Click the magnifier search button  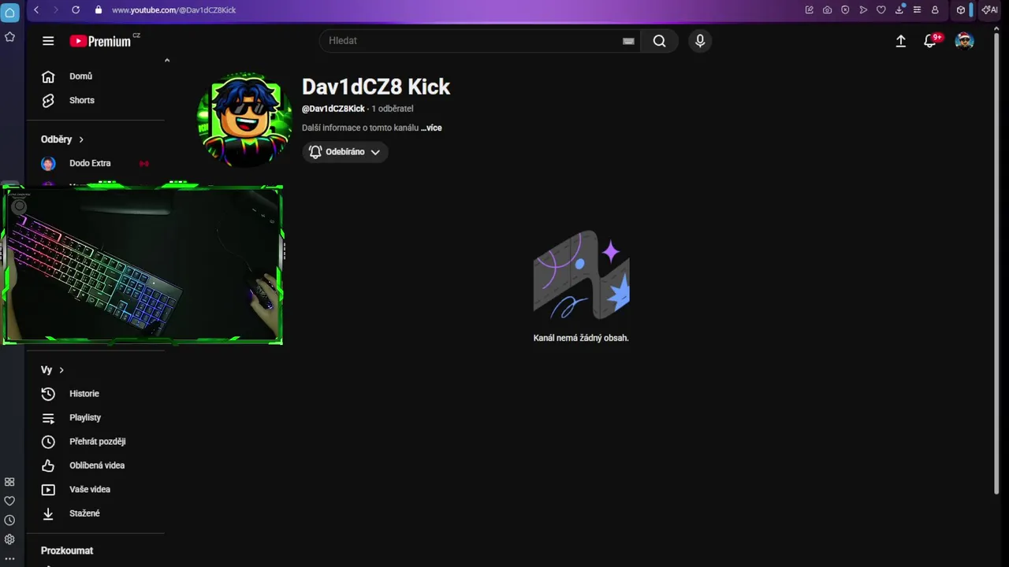tap(659, 41)
